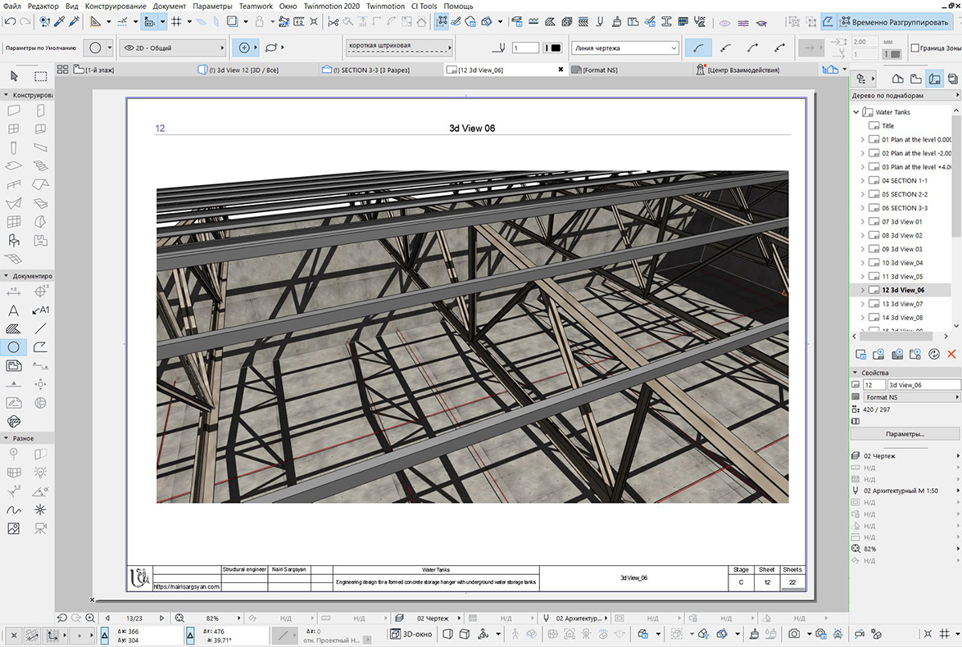Click the layout name field 3d View_06
Image resolution: width=962 pixels, height=647 pixels.
click(x=923, y=385)
